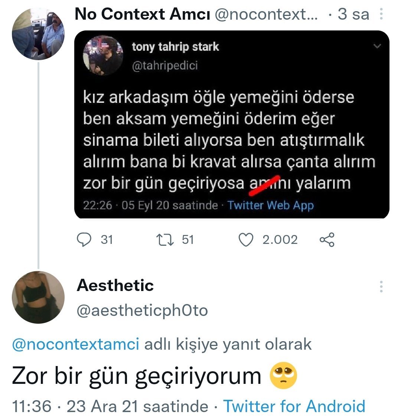The width and height of the screenshot is (401, 418).
Task: Open three-dot menu on No Context Amcı tweet
Action: (x=381, y=14)
